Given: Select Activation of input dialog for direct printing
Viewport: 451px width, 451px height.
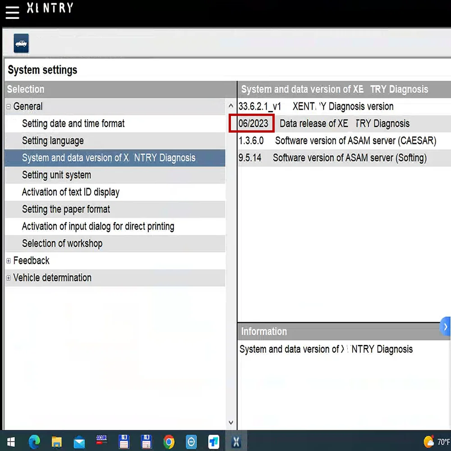Looking at the screenshot, I should (x=115, y=226).
